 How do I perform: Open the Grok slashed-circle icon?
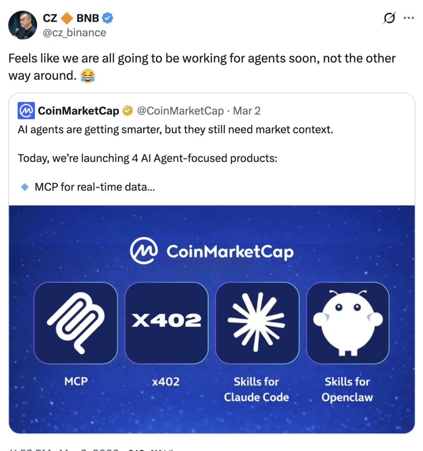click(x=389, y=18)
